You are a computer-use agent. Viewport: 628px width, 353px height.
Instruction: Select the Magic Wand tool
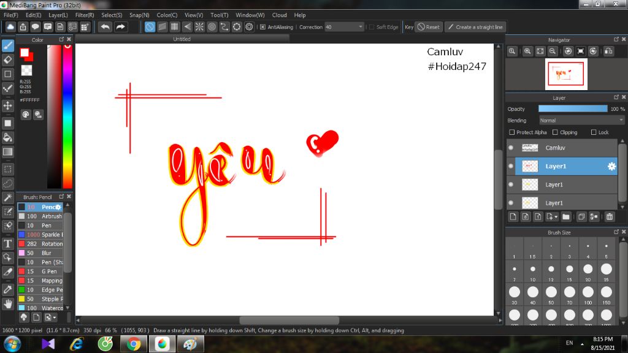pos(7,198)
